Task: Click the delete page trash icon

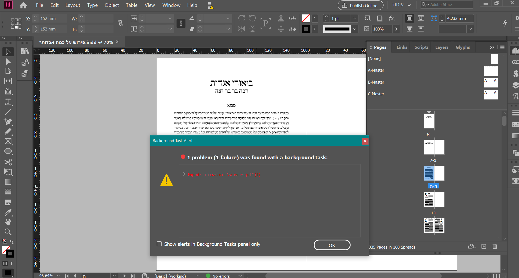Action: (x=495, y=246)
